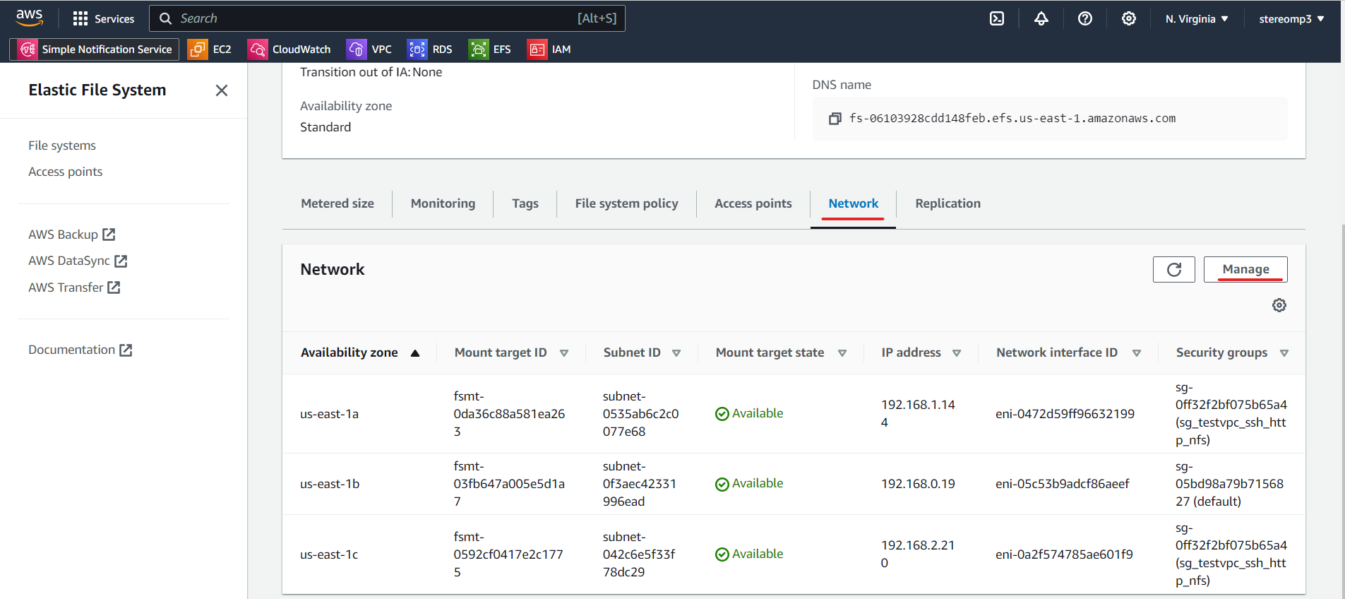Sort by Availability zone column arrow
Screen dimensions: 1345x599
pyautogui.click(x=415, y=353)
